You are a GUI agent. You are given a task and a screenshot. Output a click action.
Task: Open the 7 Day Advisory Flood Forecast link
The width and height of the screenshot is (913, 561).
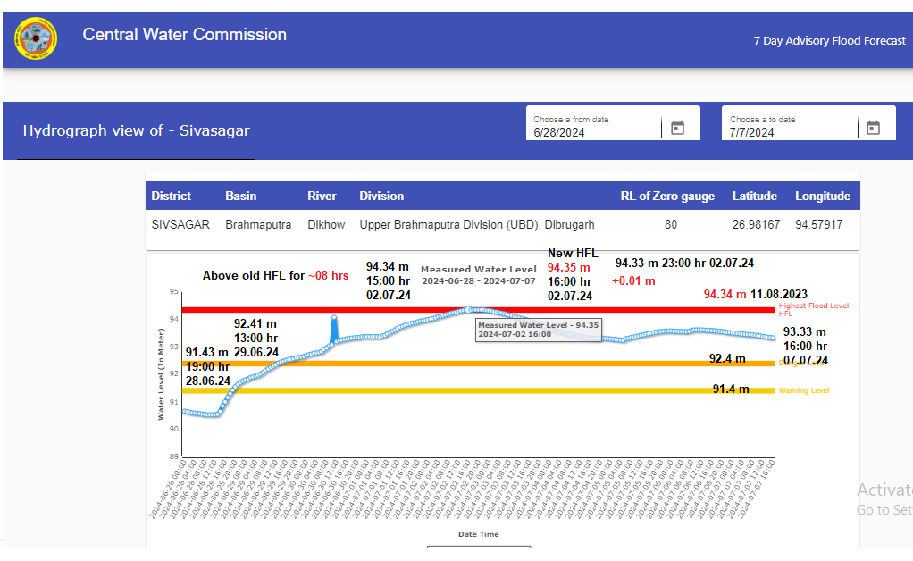coord(829,41)
